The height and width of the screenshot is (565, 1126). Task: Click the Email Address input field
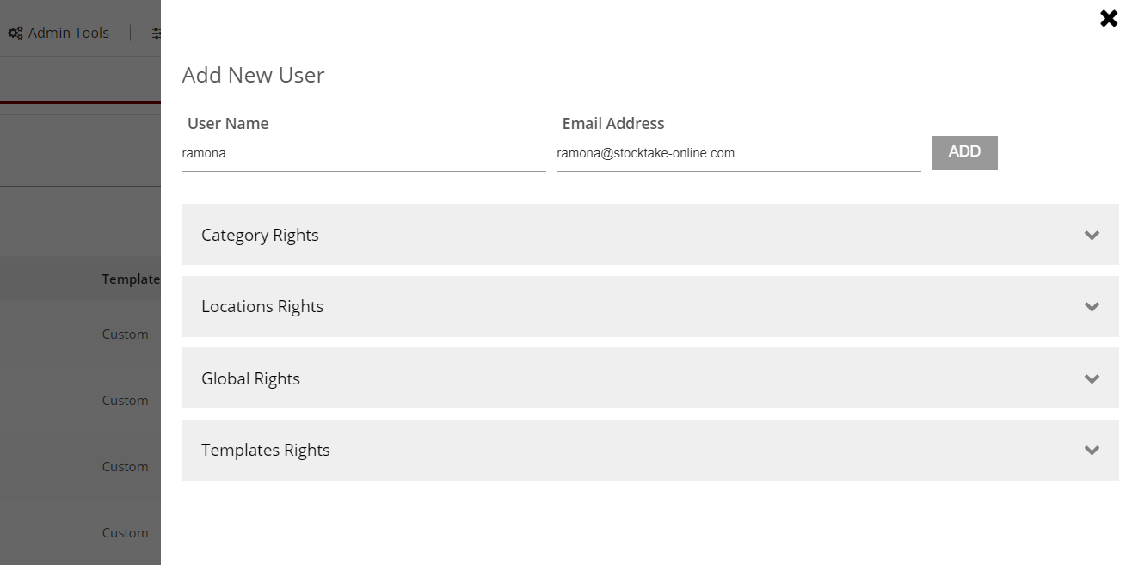click(x=738, y=154)
